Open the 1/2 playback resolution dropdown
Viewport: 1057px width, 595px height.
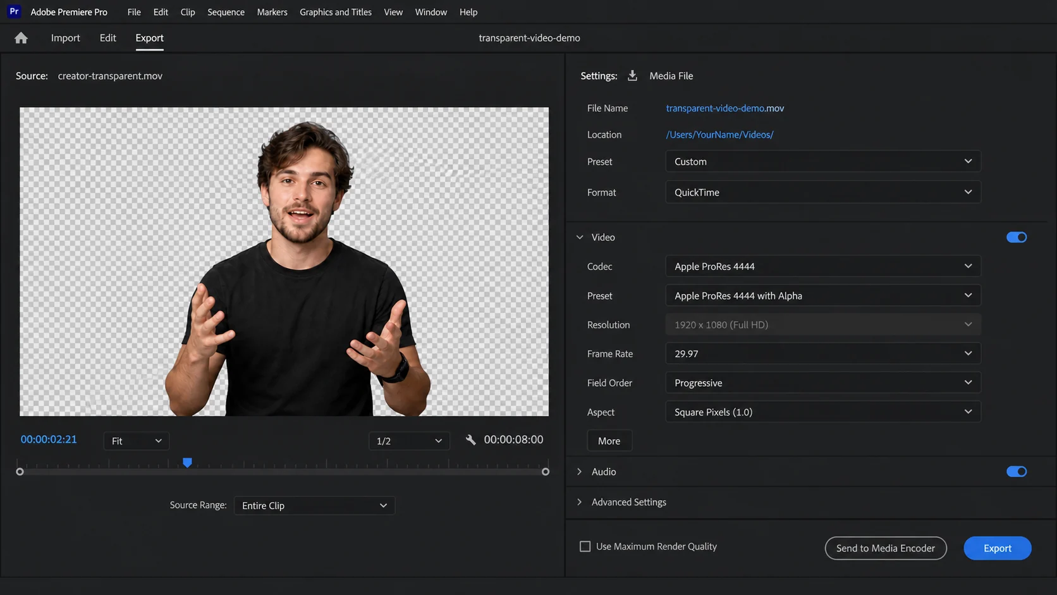[409, 441]
